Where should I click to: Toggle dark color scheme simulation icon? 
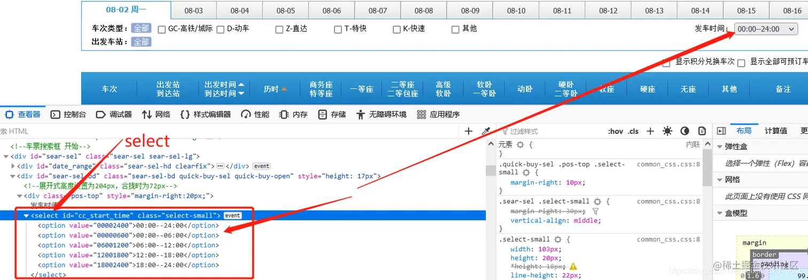(x=685, y=131)
